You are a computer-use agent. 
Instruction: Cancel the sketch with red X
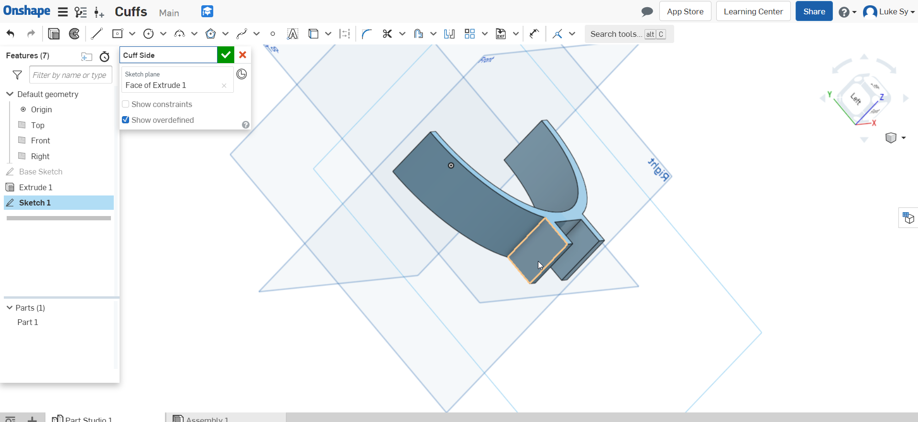243,55
